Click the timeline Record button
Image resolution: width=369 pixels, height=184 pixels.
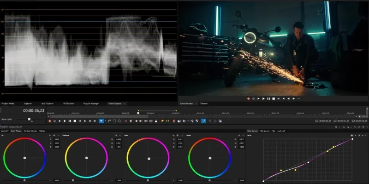[x=50, y=121]
